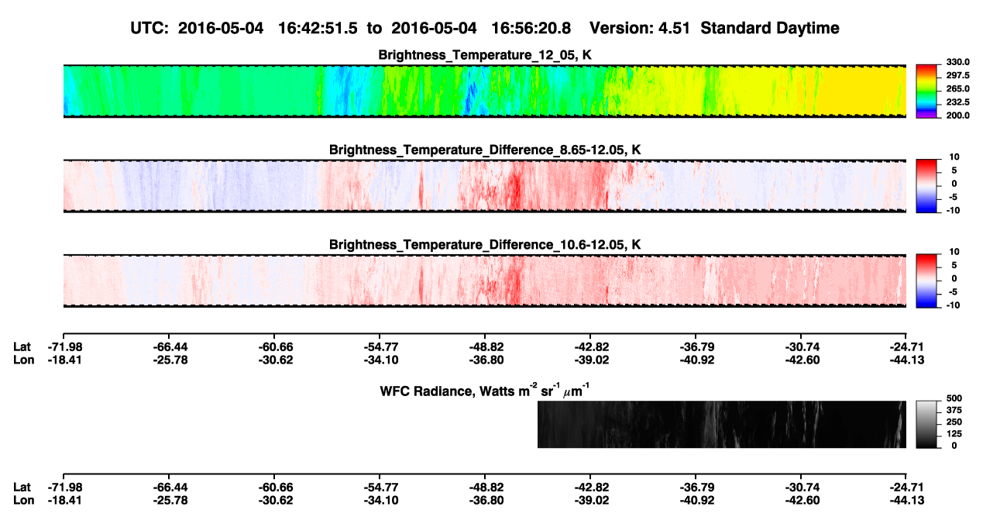Click the lower axis Lat label

coord(22,487)
